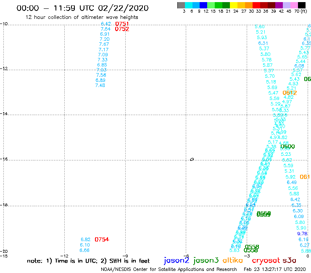The width and height of the screenshot is (311, 273).
Task: Click the wave height value '6.19'
Action: (x=303, y=239)
